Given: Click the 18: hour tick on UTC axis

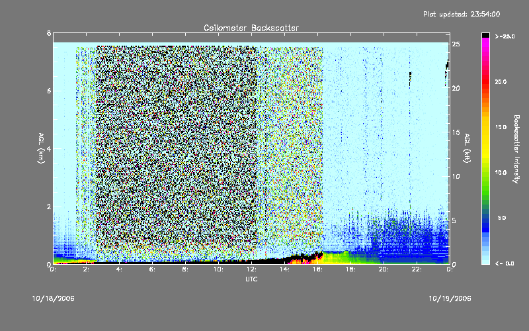Looking at the screenshot, I should tap(350, 269).
